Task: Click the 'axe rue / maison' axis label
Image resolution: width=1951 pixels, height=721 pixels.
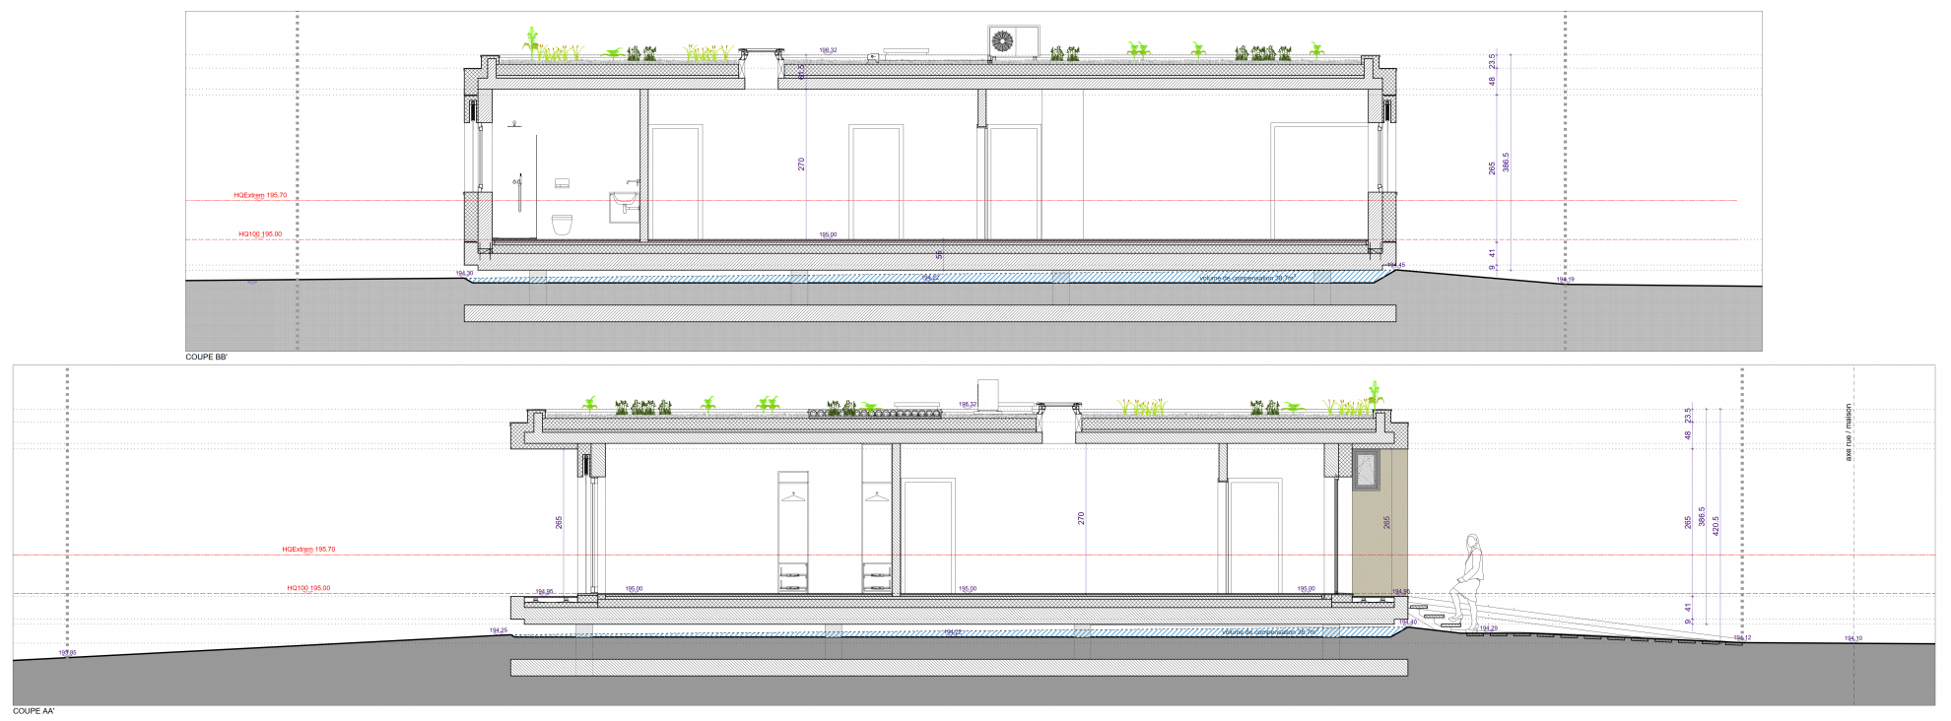Action: point(1849,432)
